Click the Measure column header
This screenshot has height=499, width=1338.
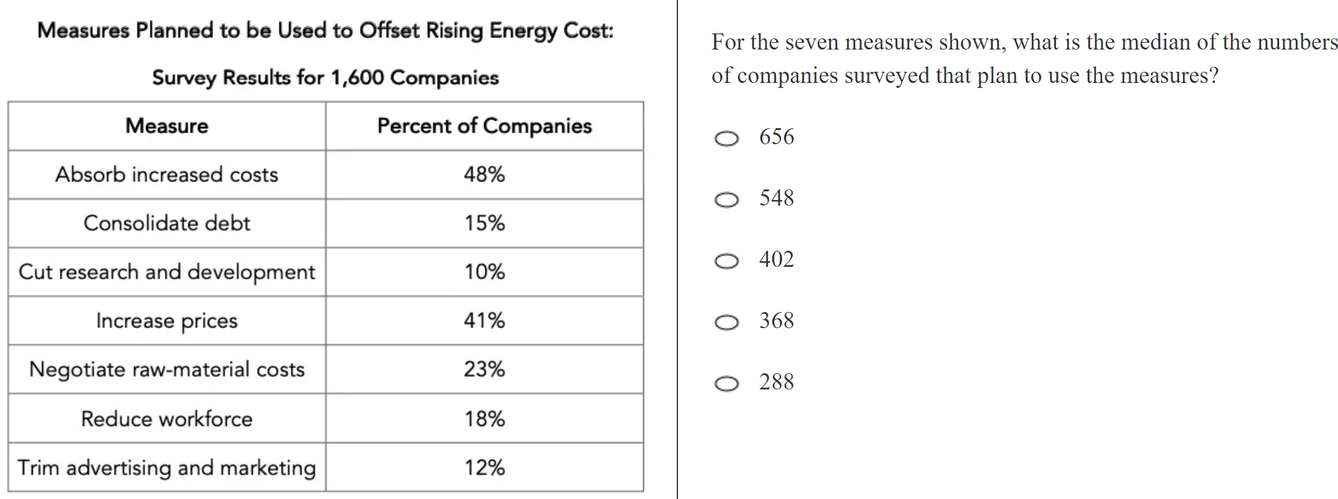[167, 126]
